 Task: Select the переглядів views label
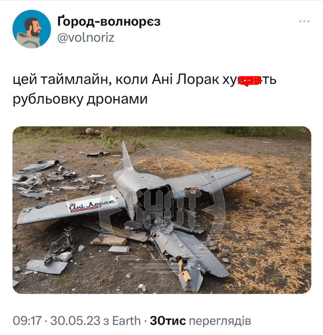(220, 321)
